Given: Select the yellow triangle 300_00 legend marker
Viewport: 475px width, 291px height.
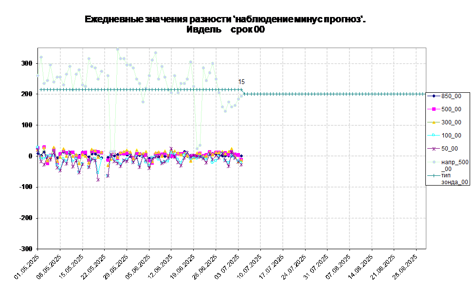Looking at the screenshot, I should 434,122.
